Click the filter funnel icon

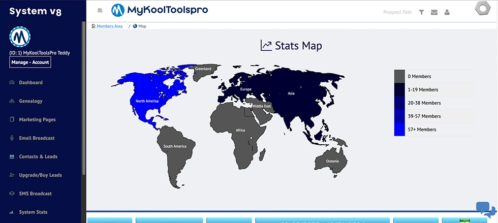pos(421,12)
